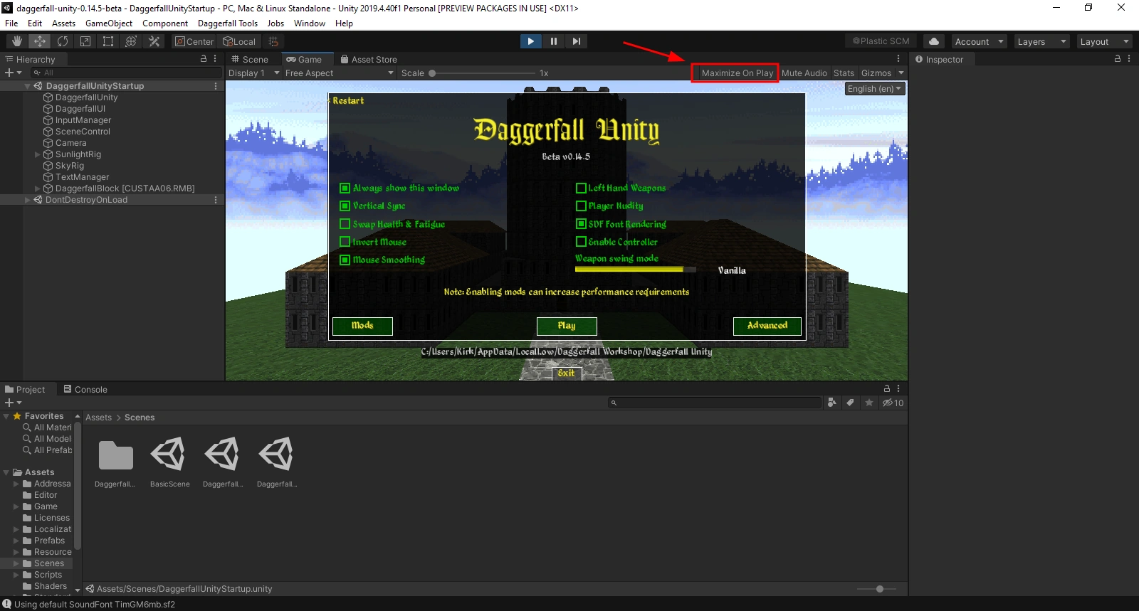
Task: Open the Gizmos dropdown arrow
Action: click(x=901, y=73)
